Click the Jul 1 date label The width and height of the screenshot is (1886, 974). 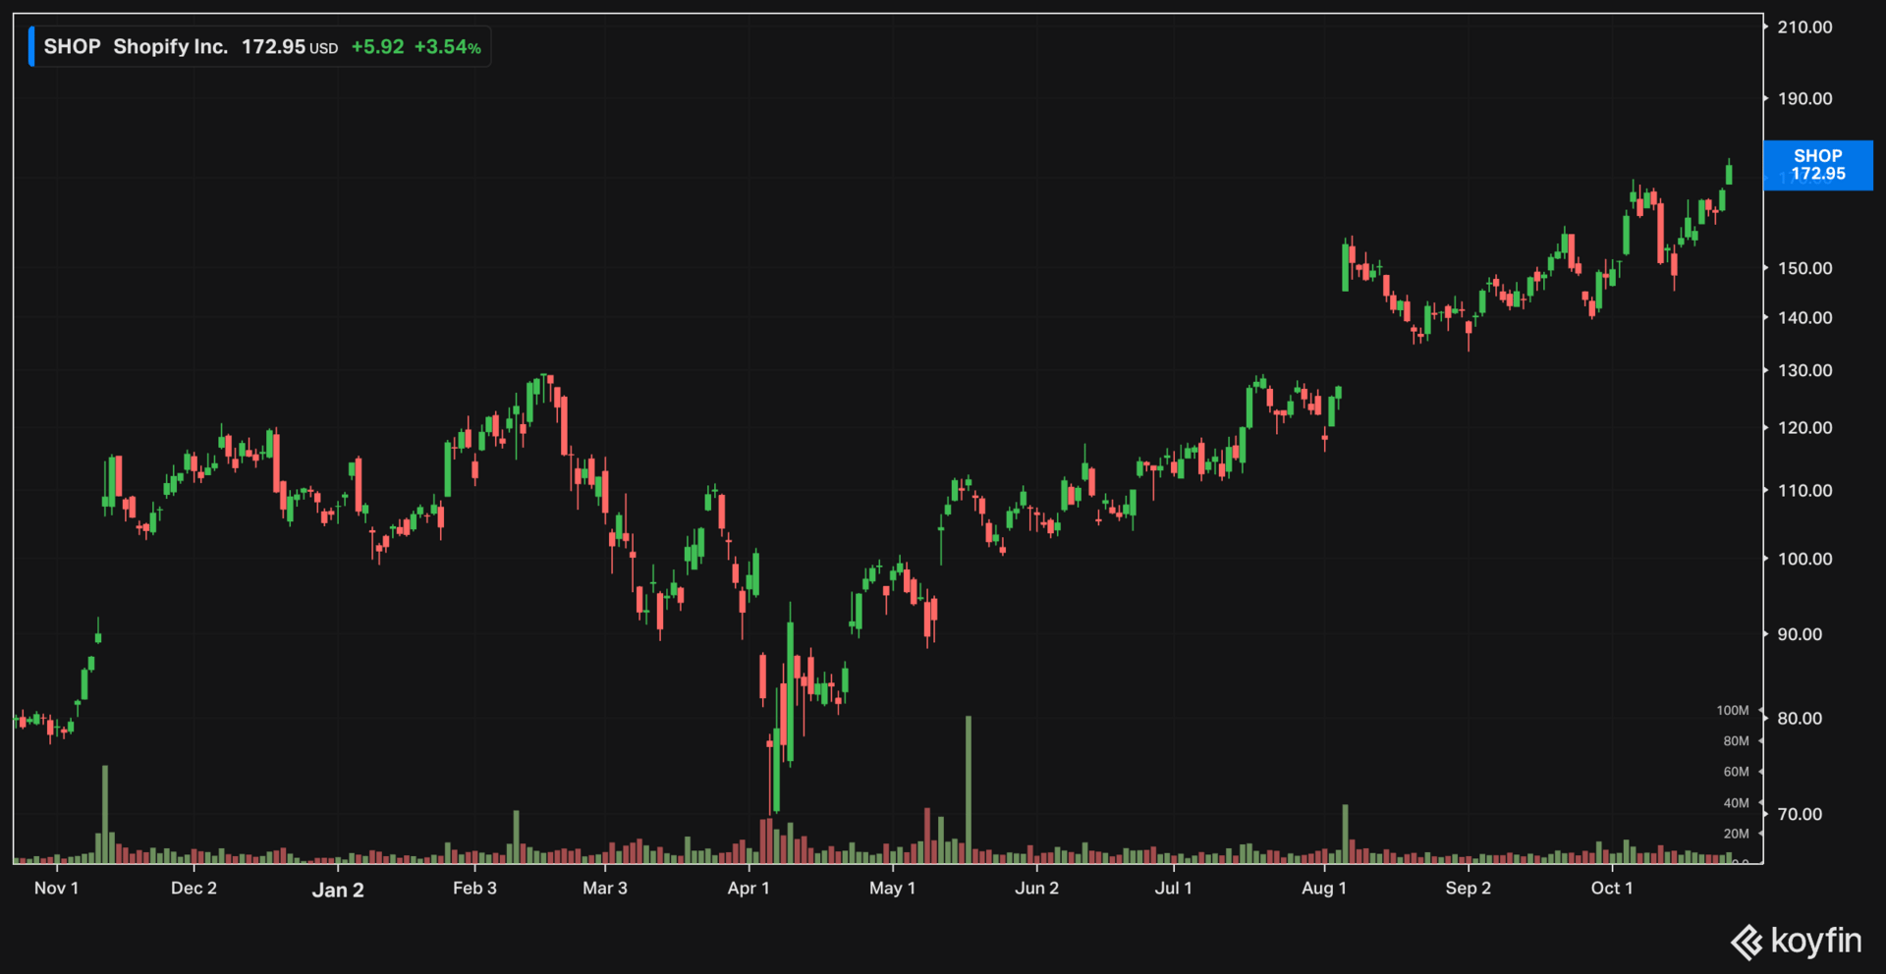pos(1173,889)
